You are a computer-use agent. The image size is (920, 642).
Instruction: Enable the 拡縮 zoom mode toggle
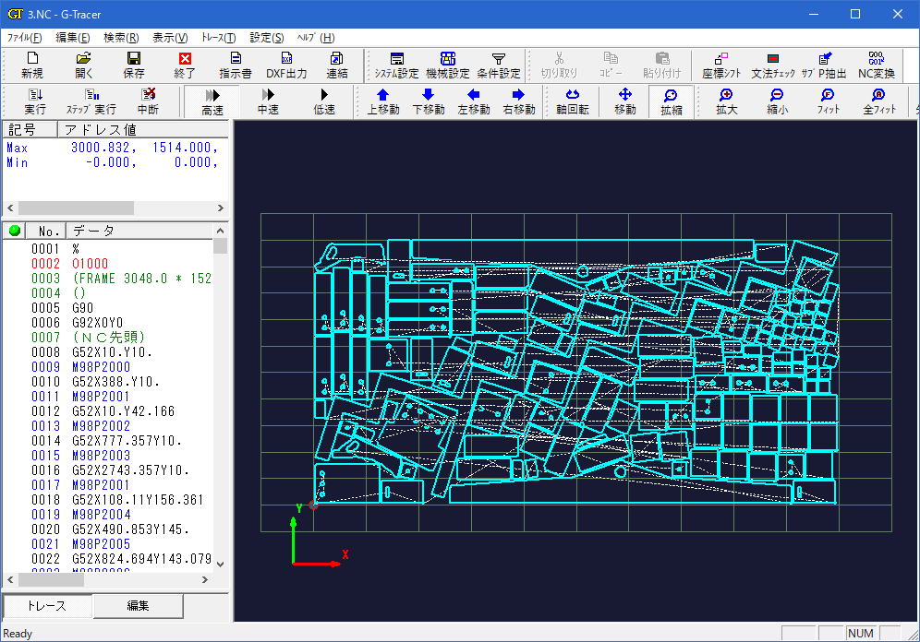click(x=671, y=101)
